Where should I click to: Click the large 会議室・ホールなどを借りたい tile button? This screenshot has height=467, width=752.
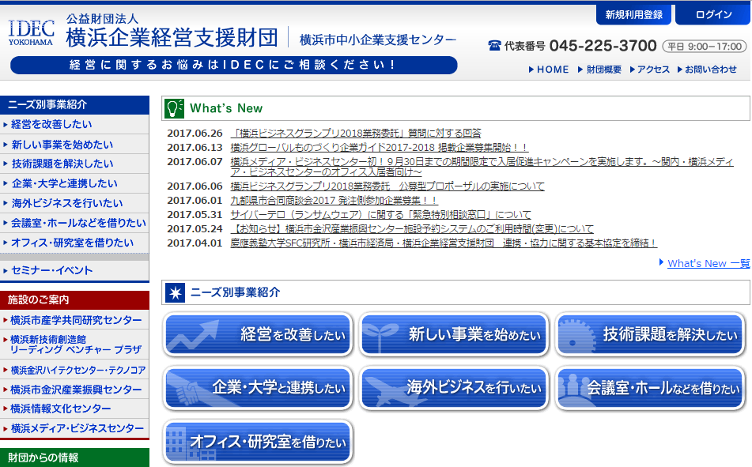pos(650,388)
